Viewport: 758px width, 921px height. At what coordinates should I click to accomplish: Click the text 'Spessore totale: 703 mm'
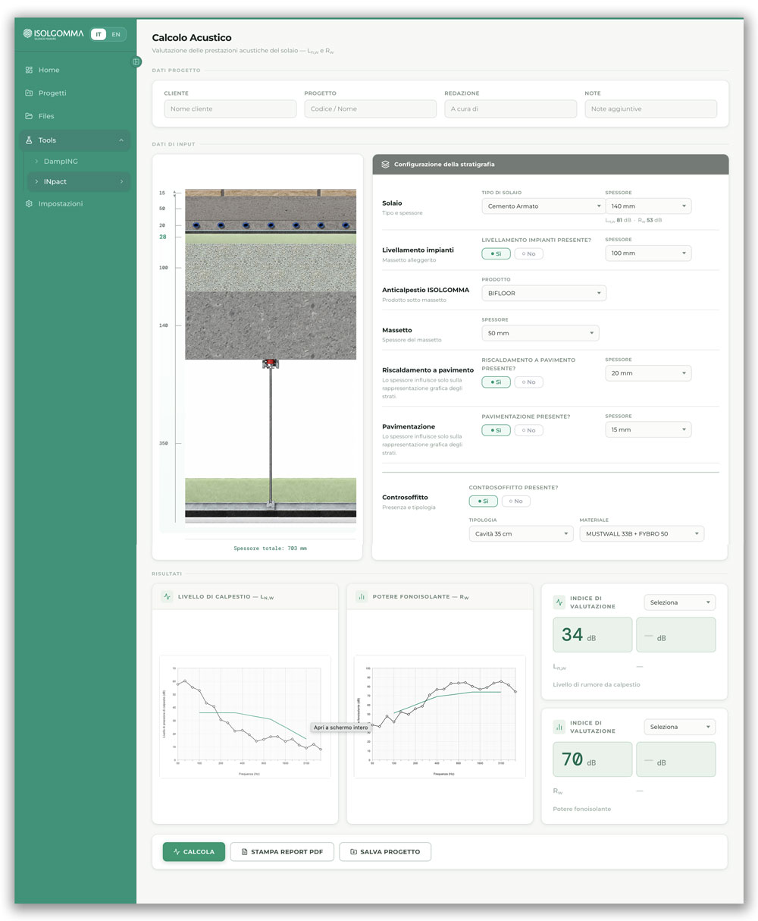[x=271, y=548]
